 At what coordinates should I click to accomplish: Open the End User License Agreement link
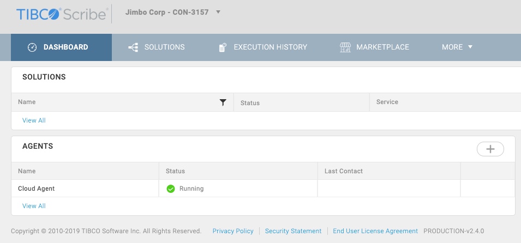click(375, 231)
